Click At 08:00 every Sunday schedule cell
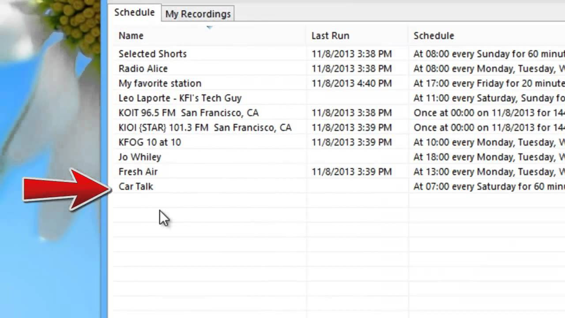This screenshot has width=565, height=318. [x=489, y=54]
